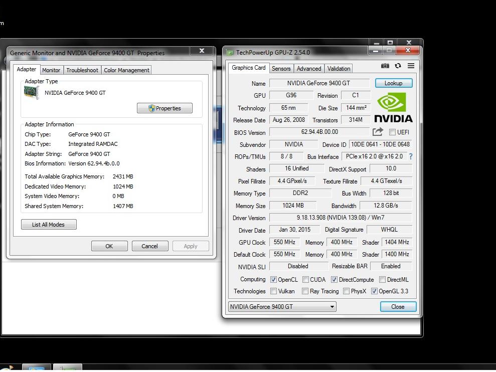
Task: Open the GPU-Z hamburger menu
Action: coord(411,66)
